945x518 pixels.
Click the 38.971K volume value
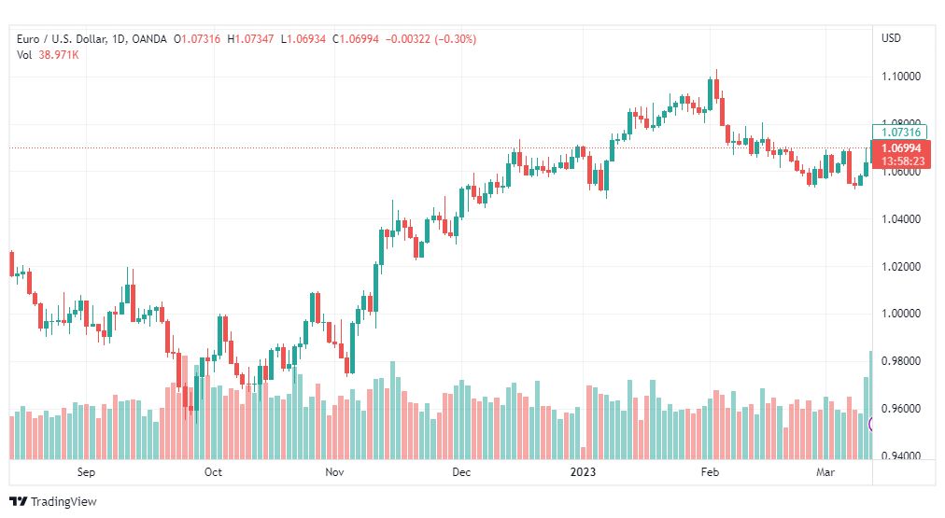pos(59,55)
